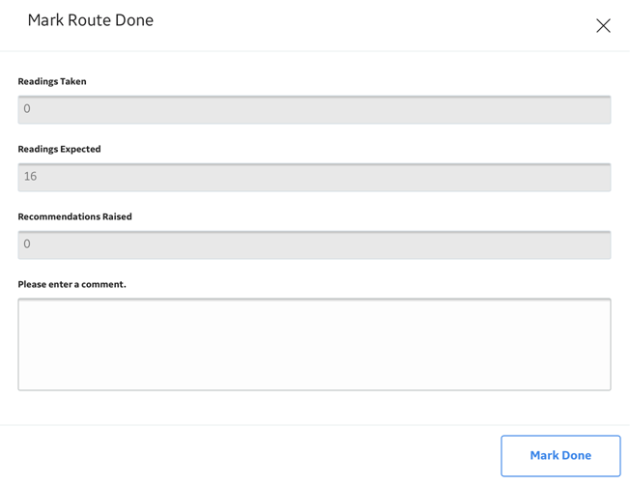Select the Readings Taken field
The image size is (630, 485).
[x=314, y=109]
